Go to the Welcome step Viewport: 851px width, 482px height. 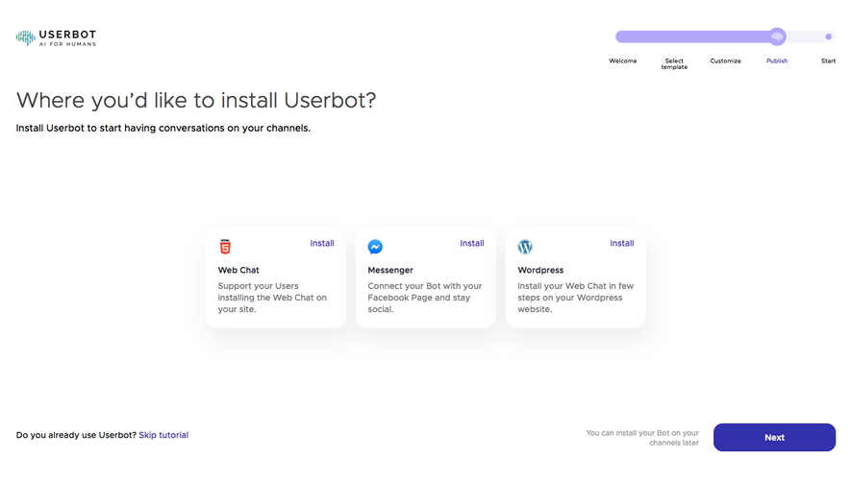point(622,60)
